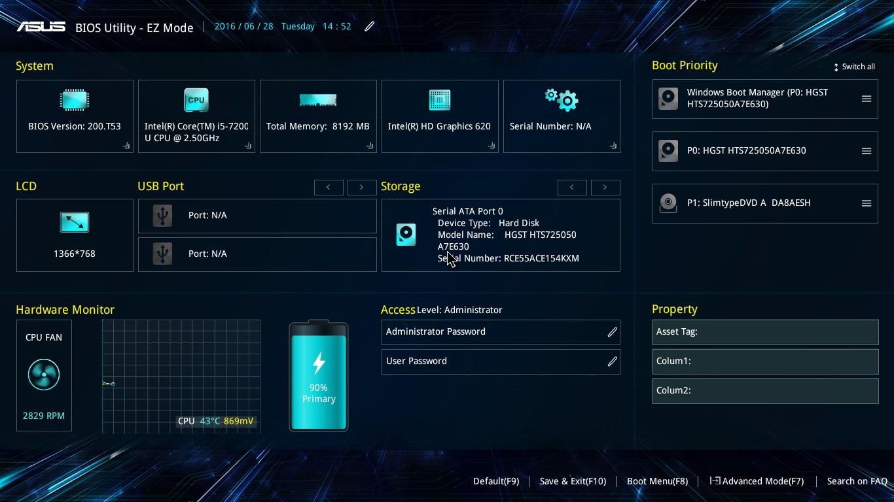Grab handle icon for Windows Boot Manager entry
The image size is (894, 502).
pos(867,99)
